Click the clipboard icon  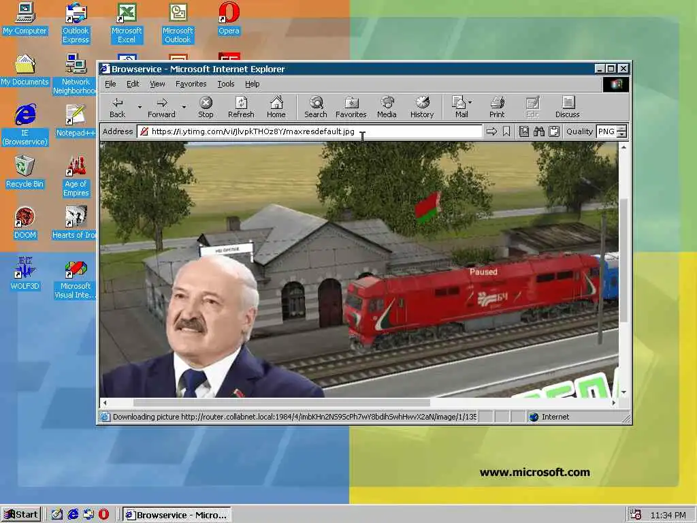point(554,131)
